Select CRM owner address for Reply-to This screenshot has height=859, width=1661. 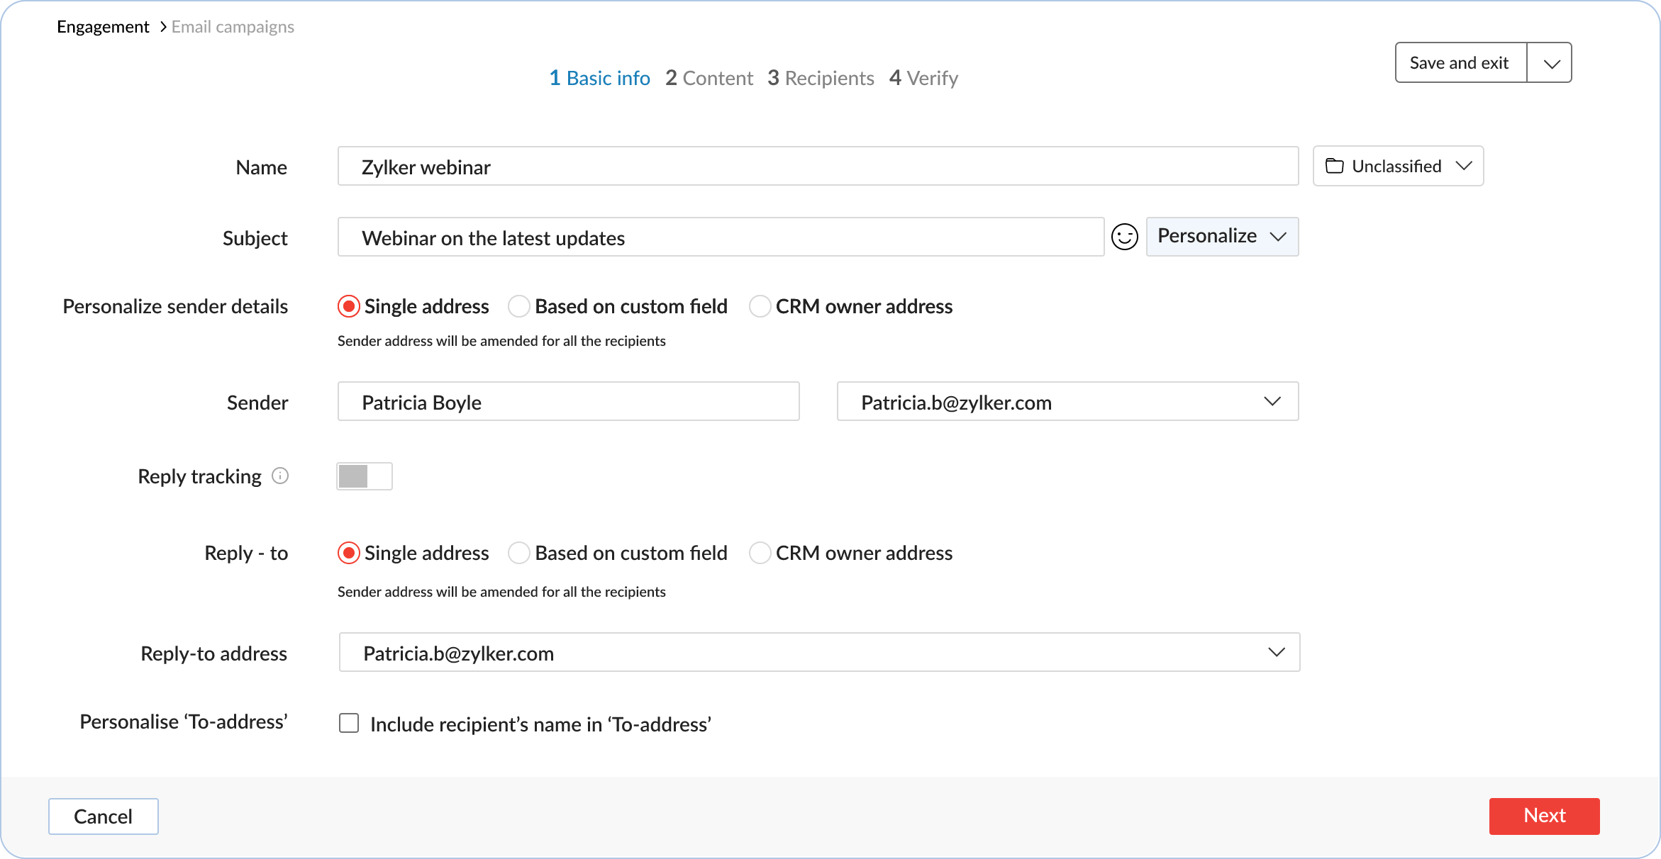click(760, 553)
